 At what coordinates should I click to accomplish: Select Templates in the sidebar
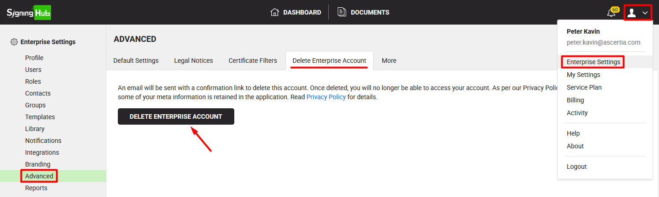(x=40, y=117)
